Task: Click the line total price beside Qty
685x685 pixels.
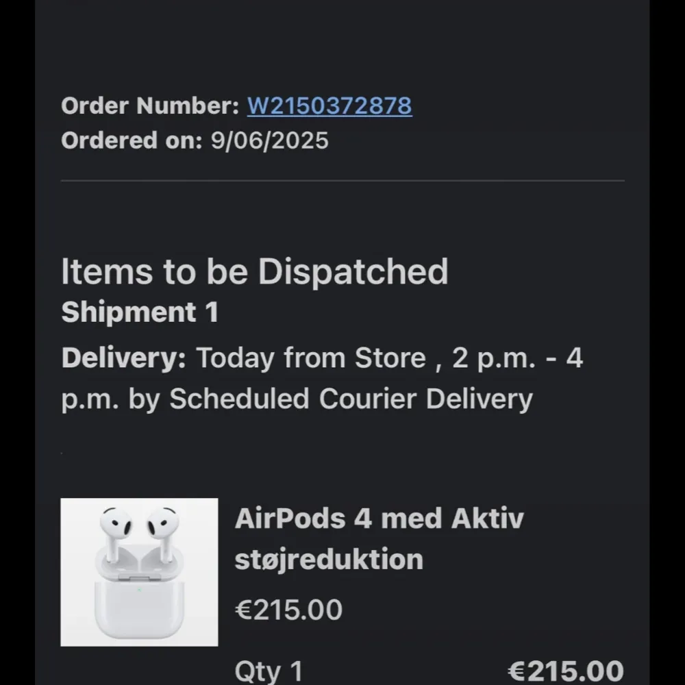Action: coord(566,671)
